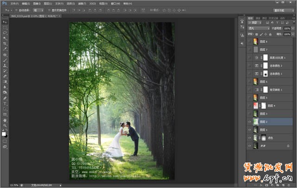Expand the auto-select target dropdown
The height and width of the screenshot is (188, 297).
pos(38,10)
